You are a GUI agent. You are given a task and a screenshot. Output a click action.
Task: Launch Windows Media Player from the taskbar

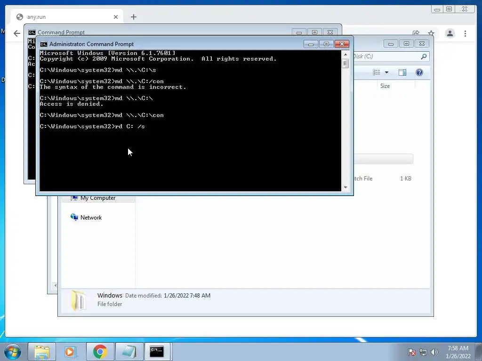(x=71, y=352)
